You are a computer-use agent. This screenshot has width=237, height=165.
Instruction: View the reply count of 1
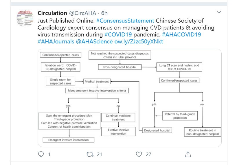[x=49, y=154]
